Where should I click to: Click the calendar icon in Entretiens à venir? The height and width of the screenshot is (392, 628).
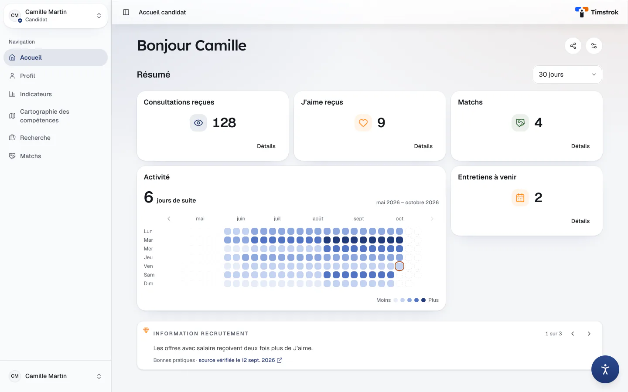coord(520,198)
